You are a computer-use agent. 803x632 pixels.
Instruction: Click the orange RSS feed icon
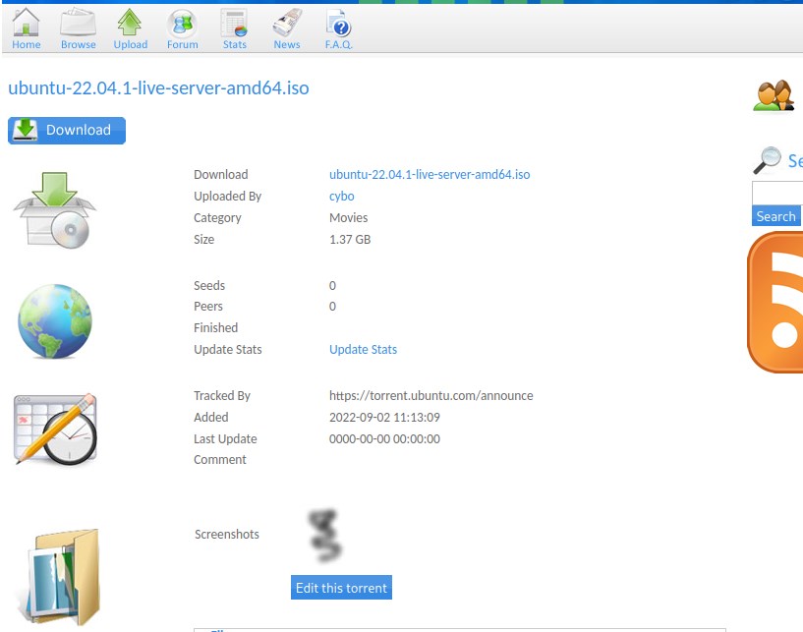tap(776, 307)
